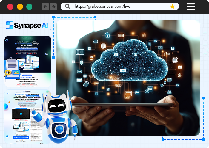Click the gear icon in top thumbnail
The width and height of the screenshot is (209, 148).
click(46, 54)
